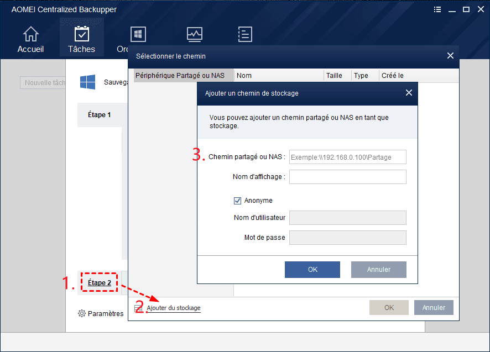Go to Accueil home icon
This screenshot has height=352, width=490.
(30, 34)
